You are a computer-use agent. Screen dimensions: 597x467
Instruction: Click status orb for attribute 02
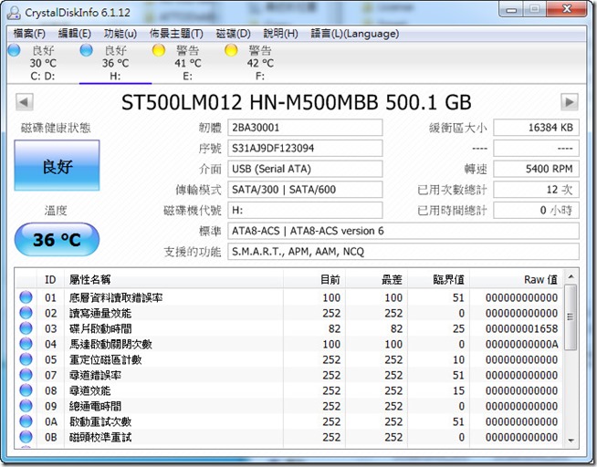26,313
